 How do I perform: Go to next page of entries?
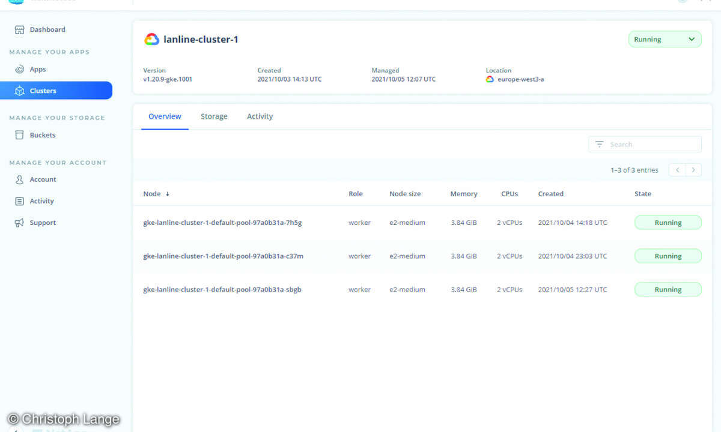[693, 170]
